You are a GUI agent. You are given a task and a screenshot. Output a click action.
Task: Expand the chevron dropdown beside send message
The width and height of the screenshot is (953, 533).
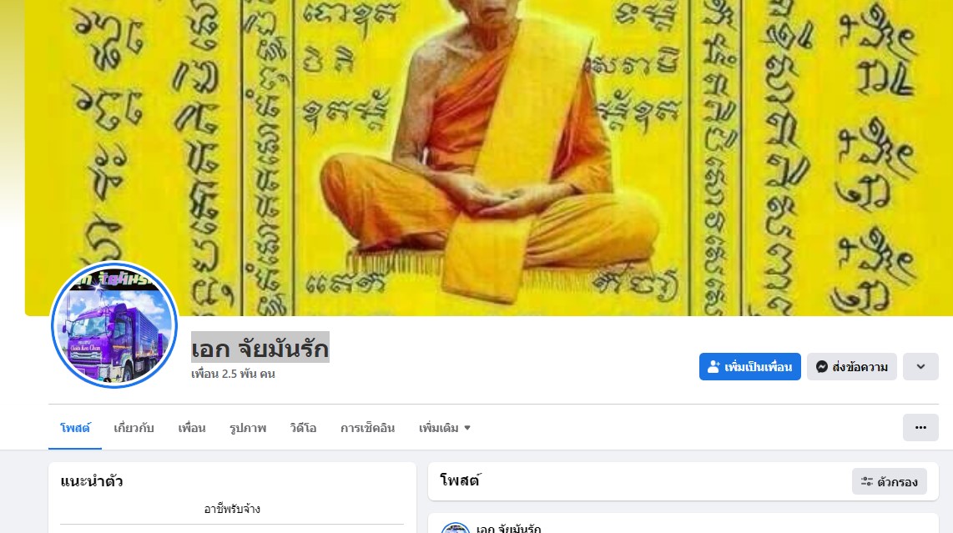coord(920,366)
